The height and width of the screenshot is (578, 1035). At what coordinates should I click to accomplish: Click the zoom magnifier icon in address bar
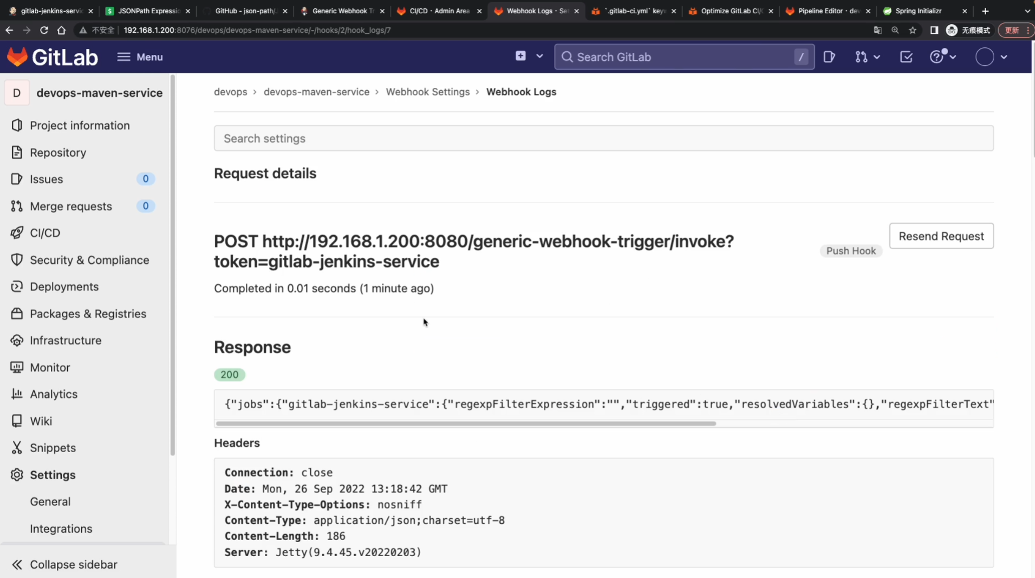pos(895,30)
